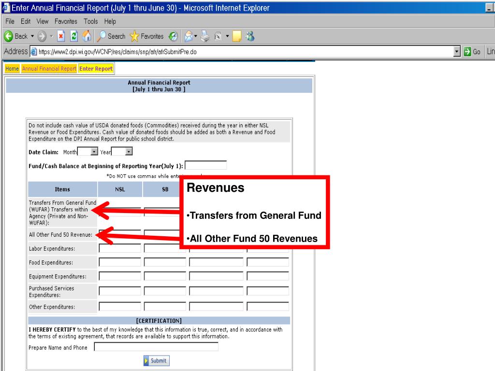Click third column Food Expenditures field
495x371 pixels.
pos(216,262)
